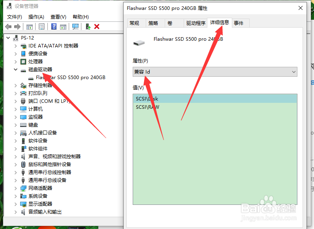Image resolution: width=314 pixels, height=229 pixels.
Task: Click the action pane toolbar icon beside Help
Action: pos(63,26)
